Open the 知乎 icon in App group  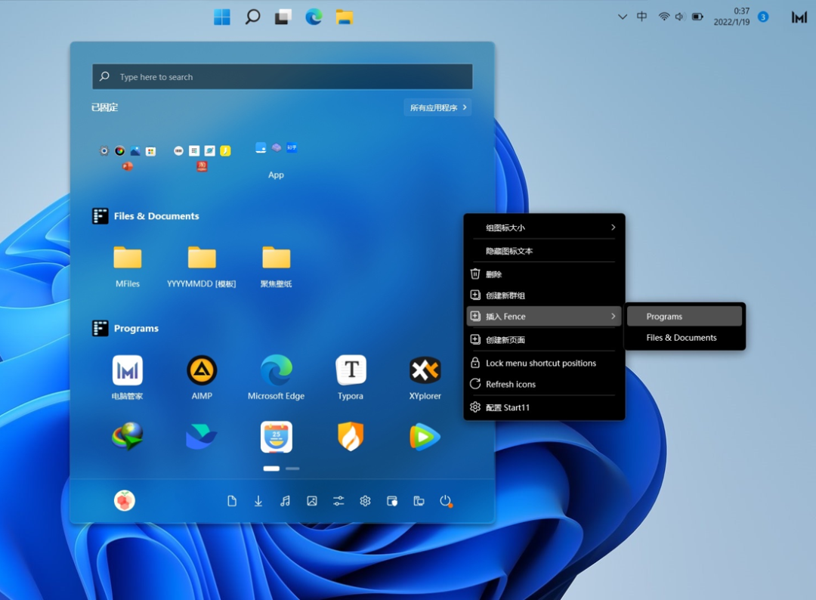point(292,148)
